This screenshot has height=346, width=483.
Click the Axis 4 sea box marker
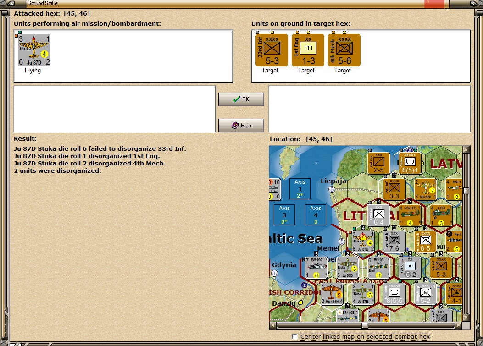click(x=316, y=215)
